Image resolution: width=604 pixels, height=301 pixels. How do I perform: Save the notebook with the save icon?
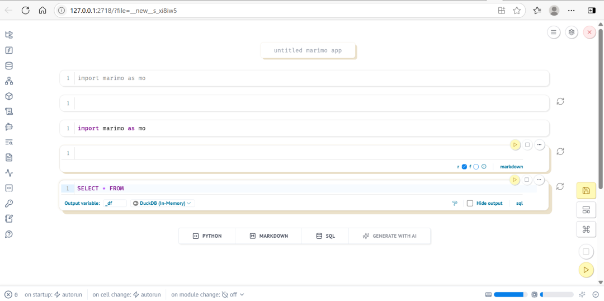586,190
